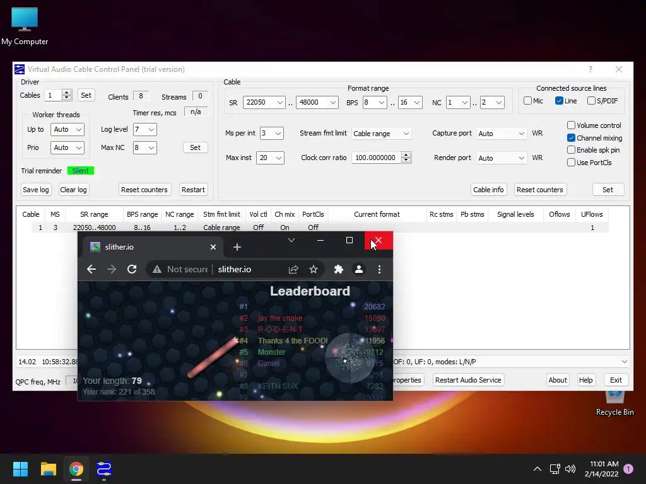Viewport: 646px width, 484px height.
Task: Toggle the Silent trial reminder
Action: 80,170
